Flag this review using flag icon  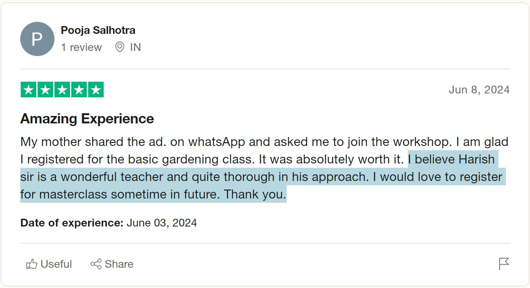pyautogui.click(x=504, y=263)
